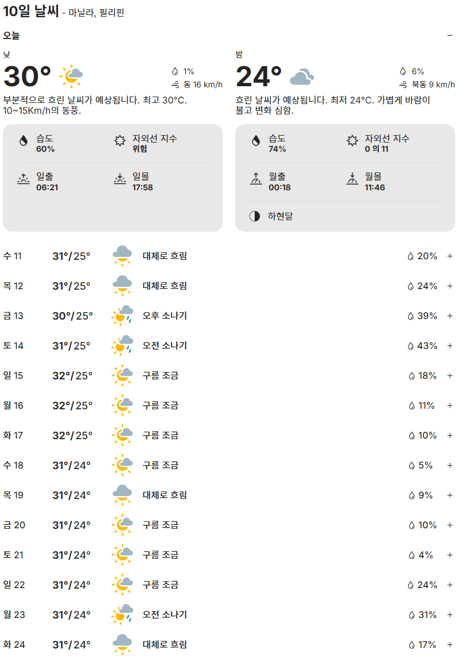Click the 하현달 moon phase icon
The image size is (458, 668).
254,216
